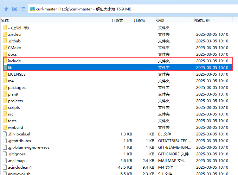Select the 'acinclude.m4' file name
The image size is (238, 175).
point(20,167)
